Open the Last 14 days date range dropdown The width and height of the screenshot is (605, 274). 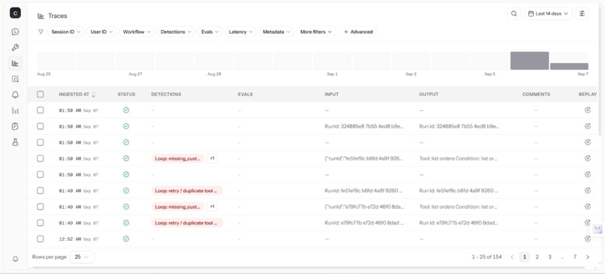point(548,14)
